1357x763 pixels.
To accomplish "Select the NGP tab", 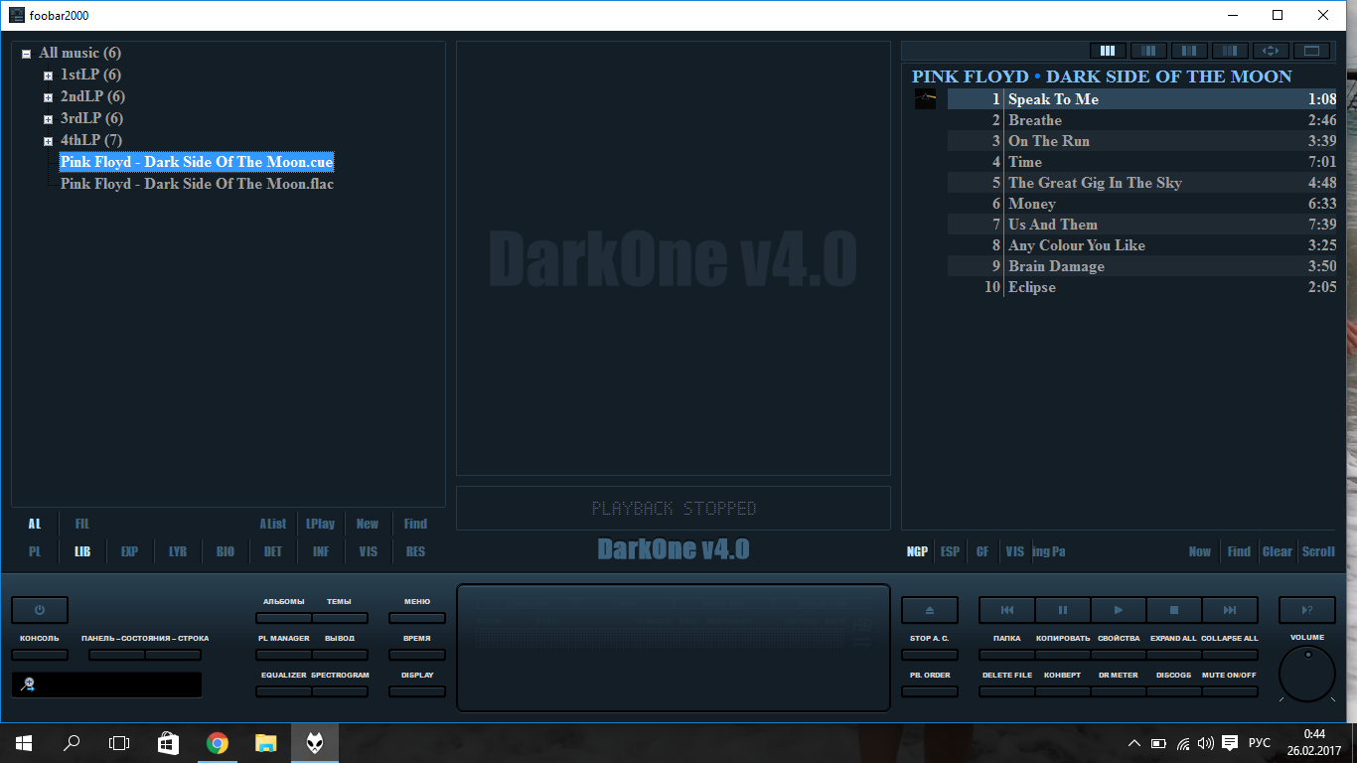I will (916, 551).
